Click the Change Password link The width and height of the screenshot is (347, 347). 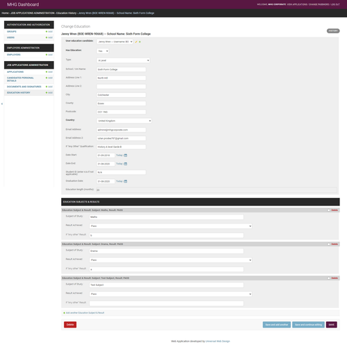pos(319,4)
